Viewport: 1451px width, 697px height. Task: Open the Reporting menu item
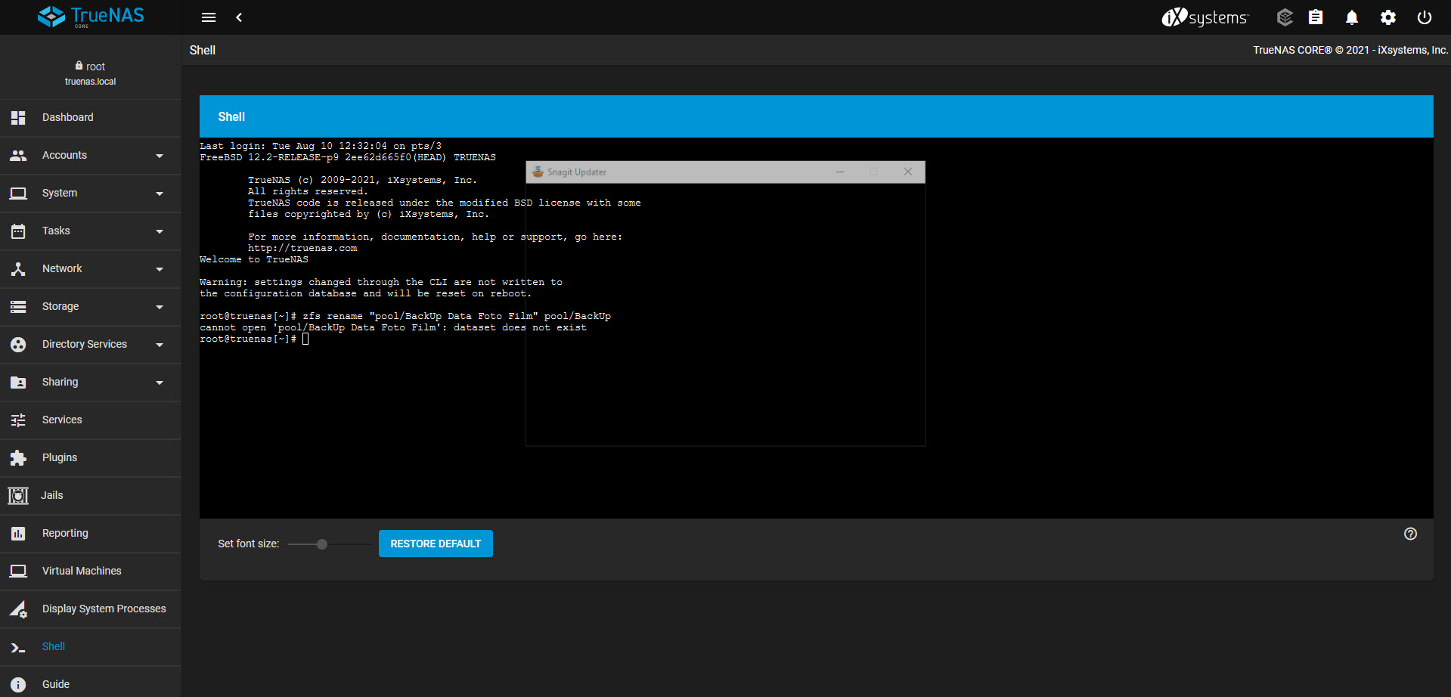(x=91, y=533)
